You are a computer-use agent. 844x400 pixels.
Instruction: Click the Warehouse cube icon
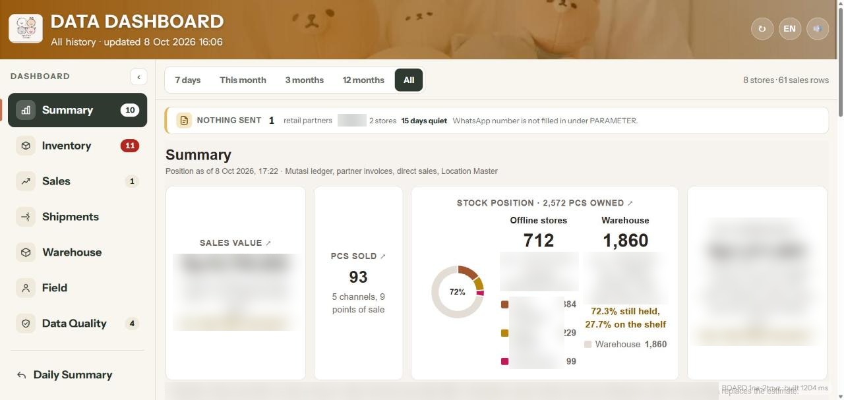(x=26, y=252)
